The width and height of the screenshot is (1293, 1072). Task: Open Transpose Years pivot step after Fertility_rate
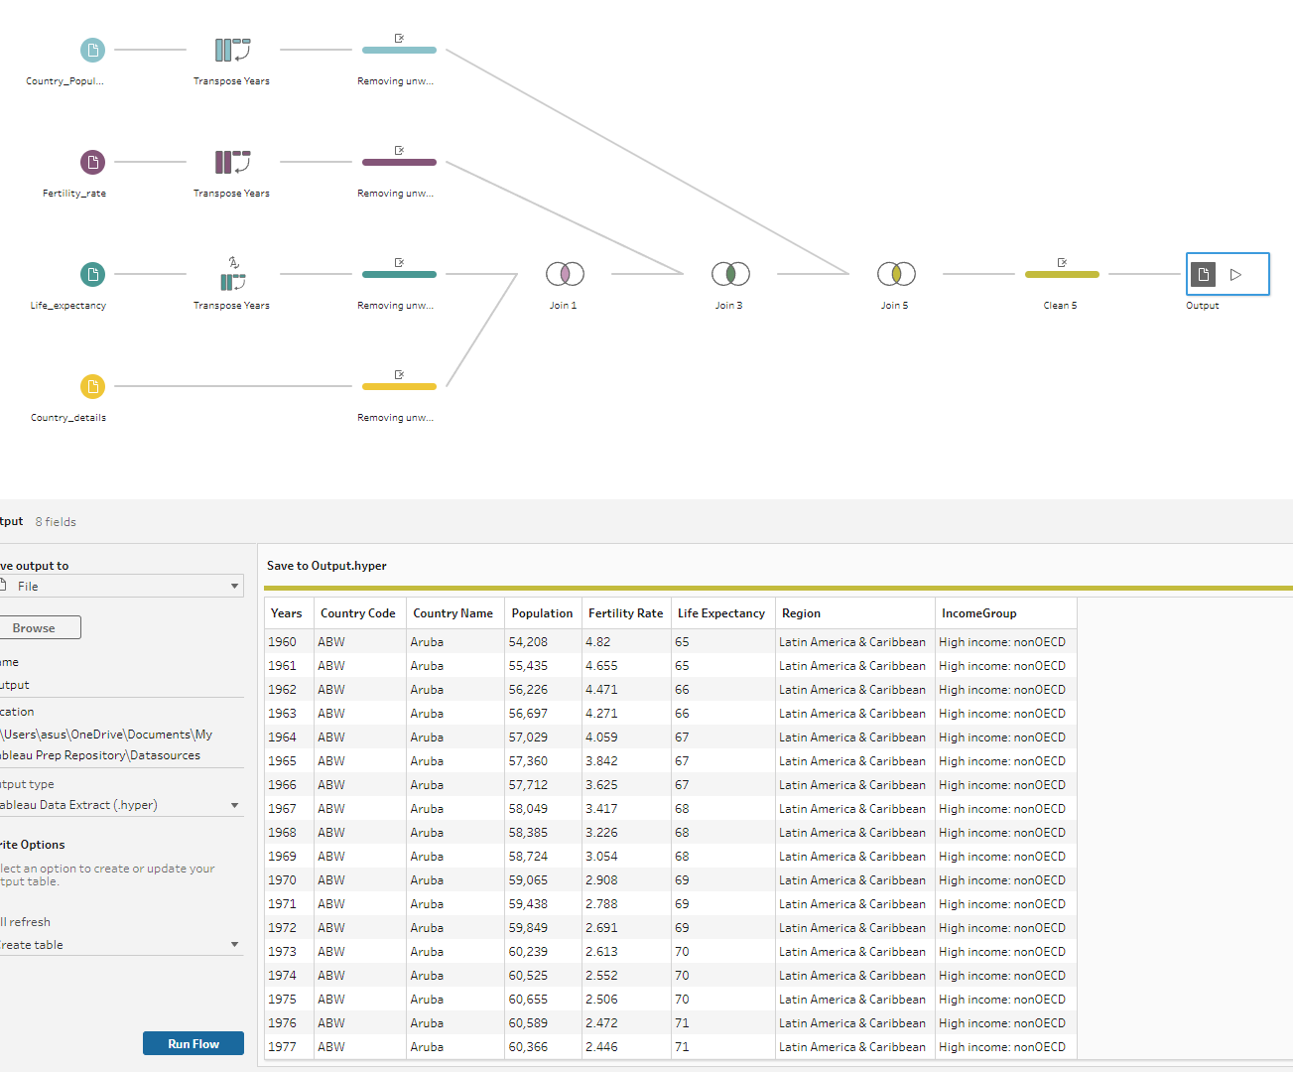point(232,162)
